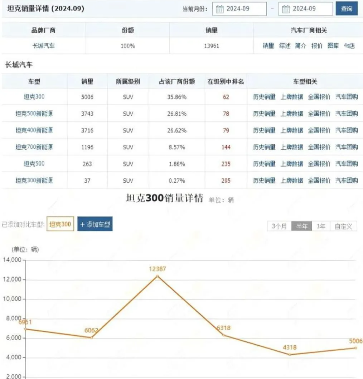Click the 6062 data point on chart
The width and height of the screenshot is (363, 379).
92,338
